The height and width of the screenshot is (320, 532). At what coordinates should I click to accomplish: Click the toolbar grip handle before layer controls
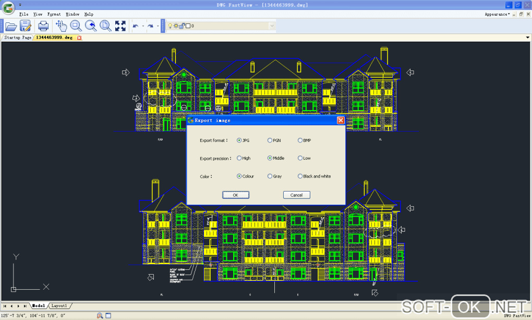coord(163,26)
